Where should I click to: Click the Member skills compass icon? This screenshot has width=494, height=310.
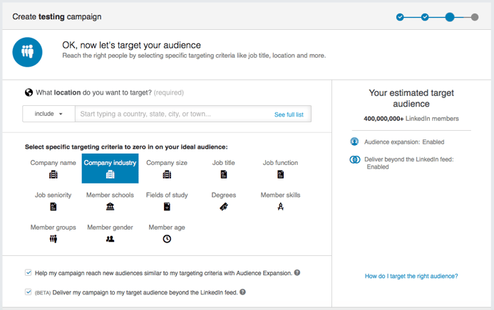[x=280, y=207]
